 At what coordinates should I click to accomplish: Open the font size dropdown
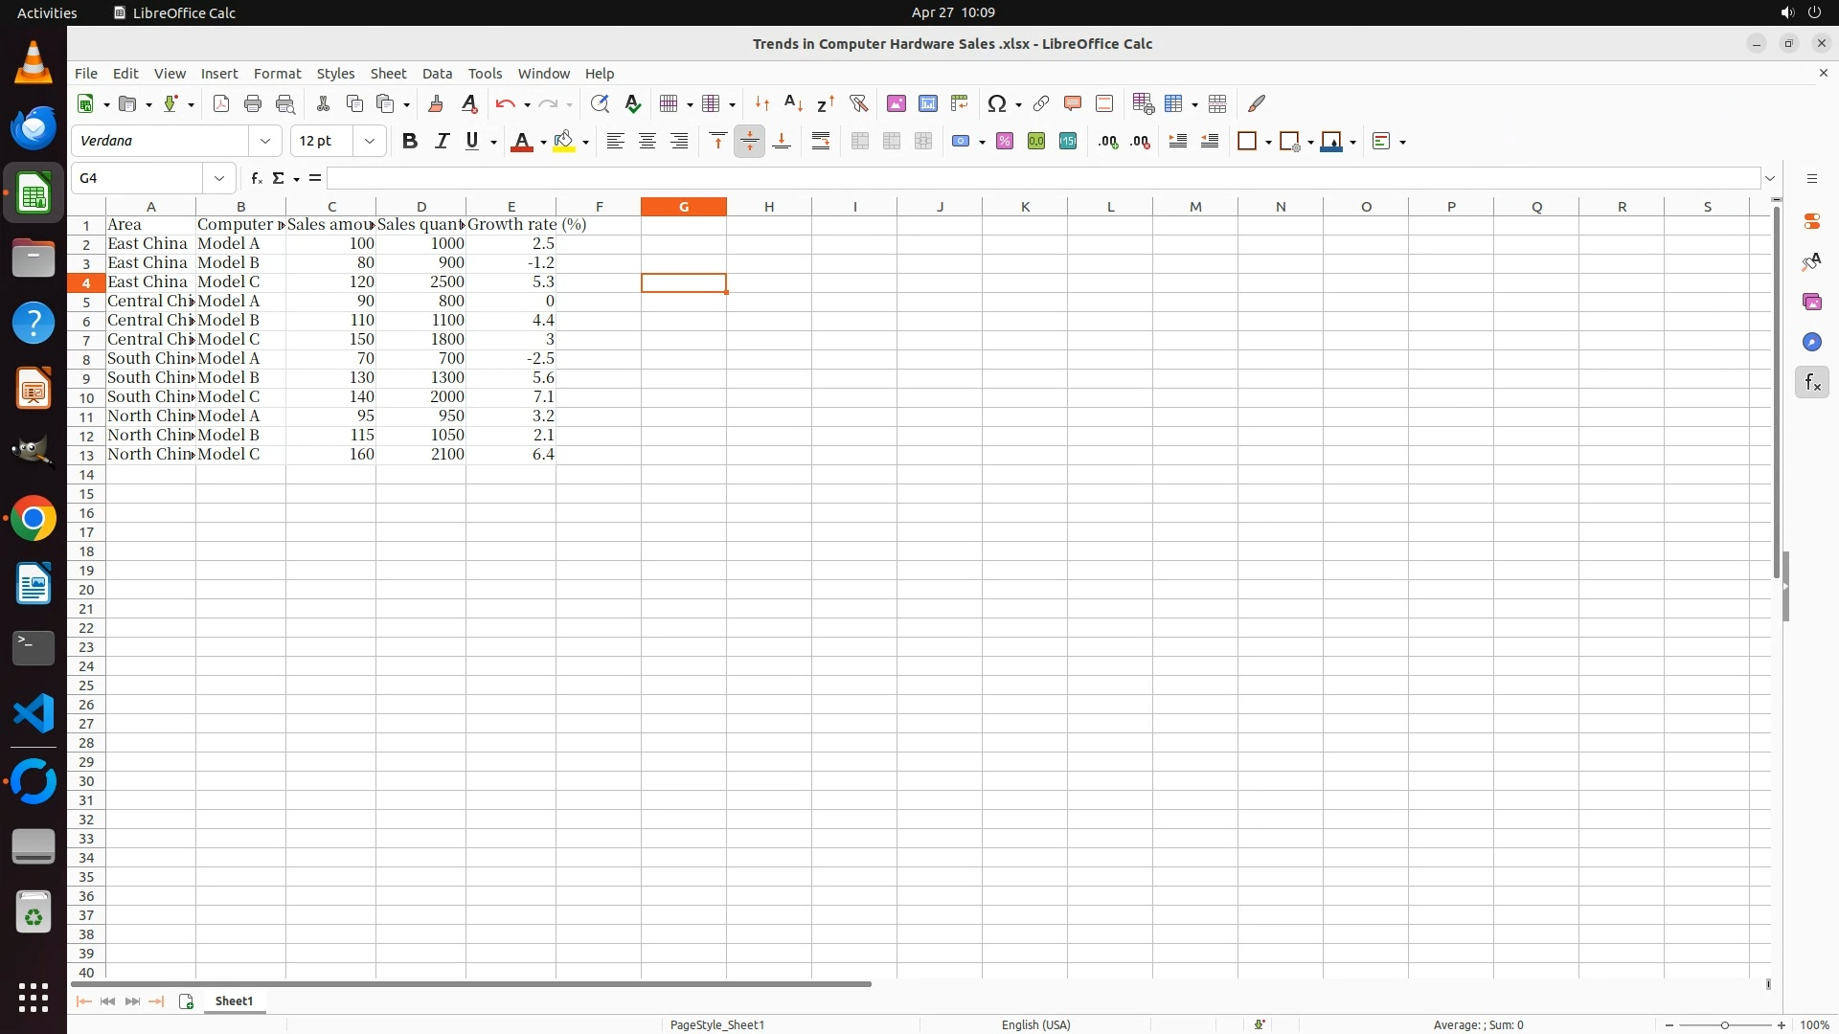click(370, 142)
